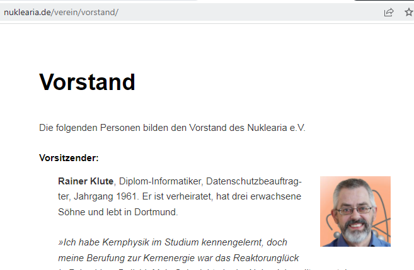Click the portrait photo of Rainer Klute
Image resolution: width=414 pixels, height=270 pixels.
355,211
